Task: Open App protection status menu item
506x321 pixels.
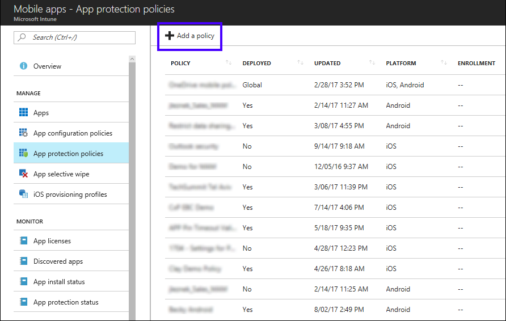Action: pyautogui.click(x=65, y=302)
